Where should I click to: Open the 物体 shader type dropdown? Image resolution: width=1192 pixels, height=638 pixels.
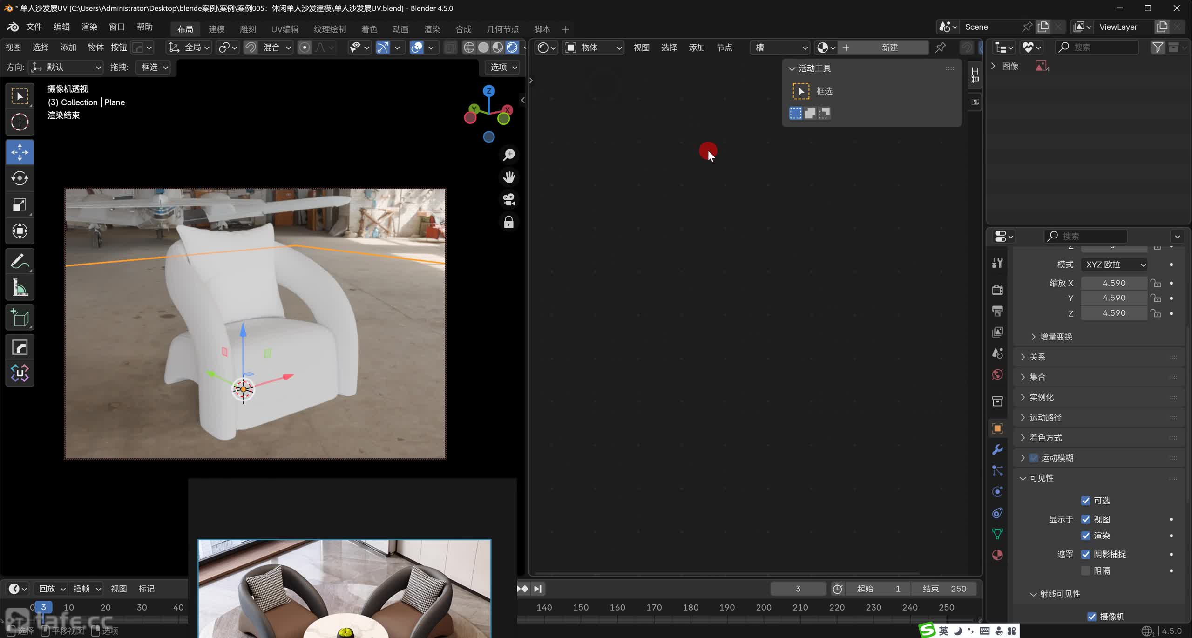click(593, 48)
